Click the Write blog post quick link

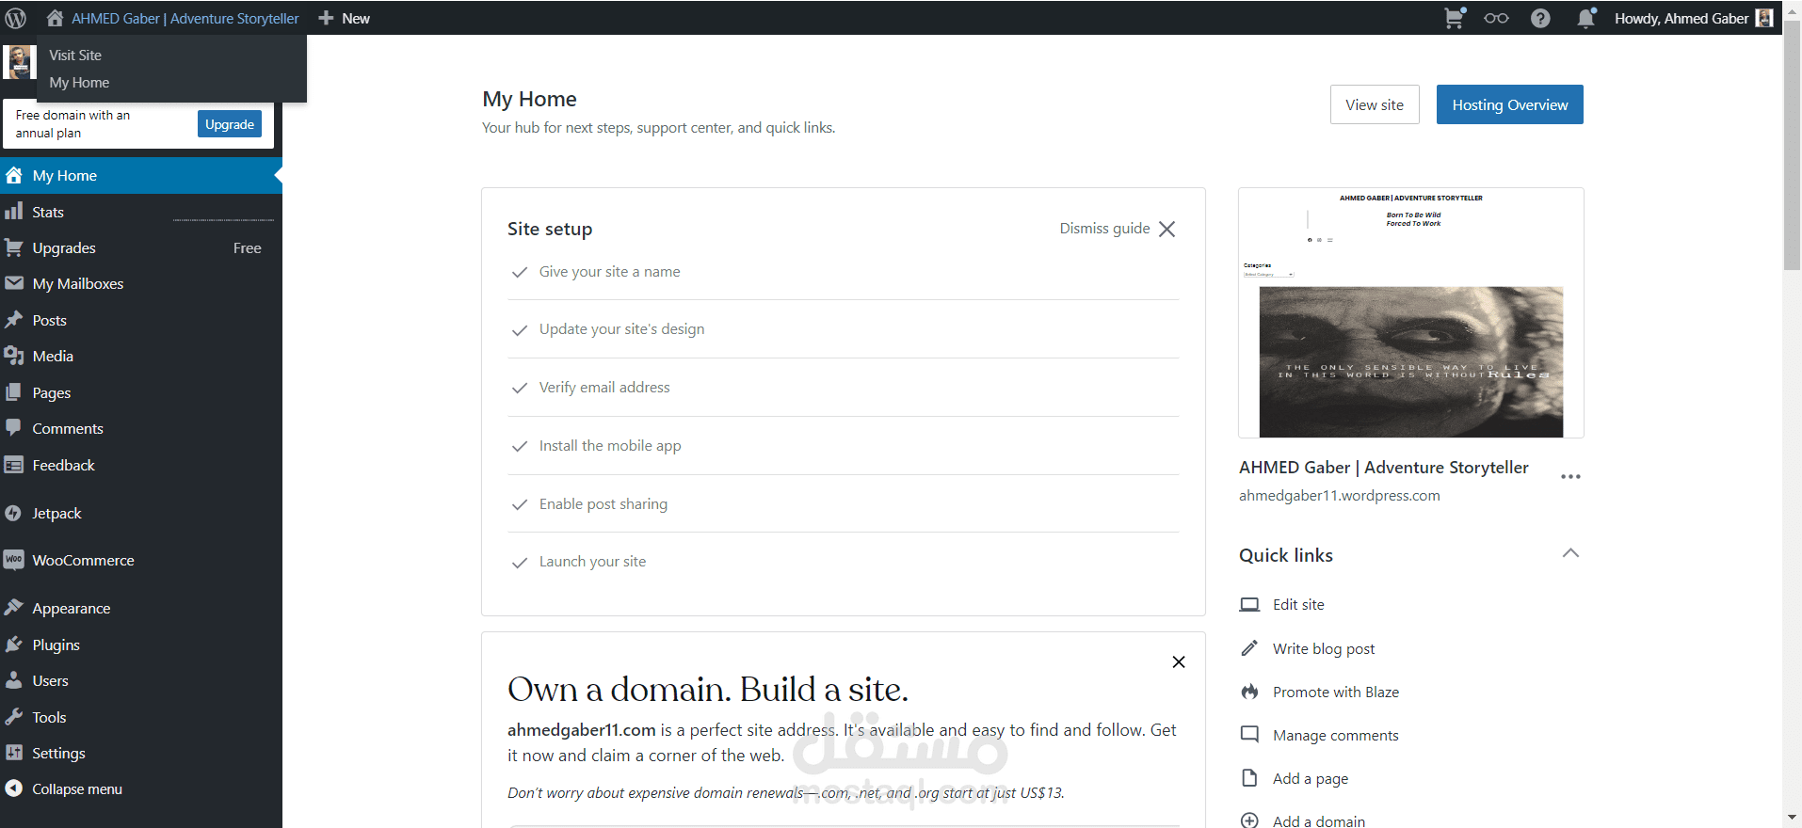(x=1324, y=648)
